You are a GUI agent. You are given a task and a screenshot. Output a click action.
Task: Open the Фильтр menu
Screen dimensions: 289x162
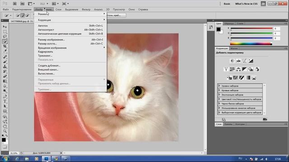(x=86, y=9)
